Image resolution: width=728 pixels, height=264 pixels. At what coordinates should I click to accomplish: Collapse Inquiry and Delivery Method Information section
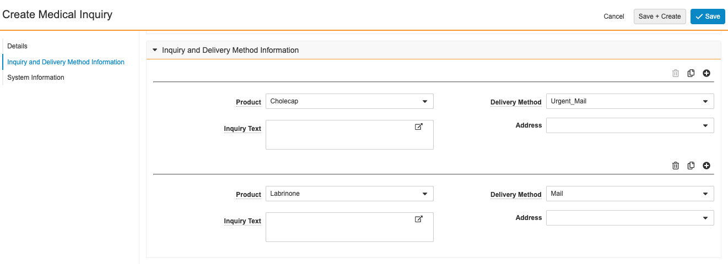tap(155, 50)
